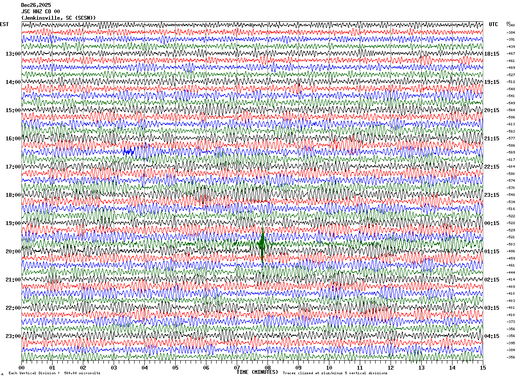Click minute tick label 08 on bottom axis

268,367
